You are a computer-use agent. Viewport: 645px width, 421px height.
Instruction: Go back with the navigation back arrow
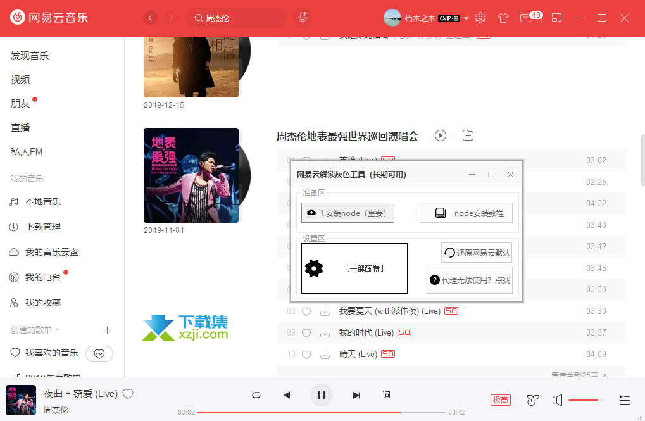[x=151, y=18]
